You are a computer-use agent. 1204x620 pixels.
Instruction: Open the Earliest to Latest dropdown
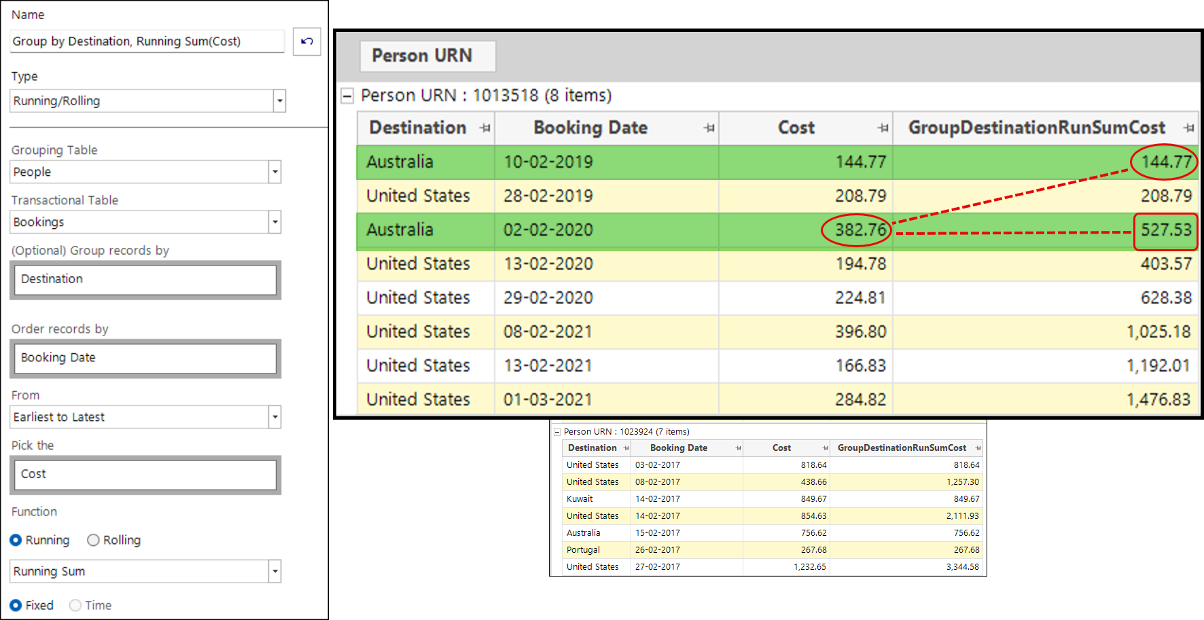coord(275,417)
